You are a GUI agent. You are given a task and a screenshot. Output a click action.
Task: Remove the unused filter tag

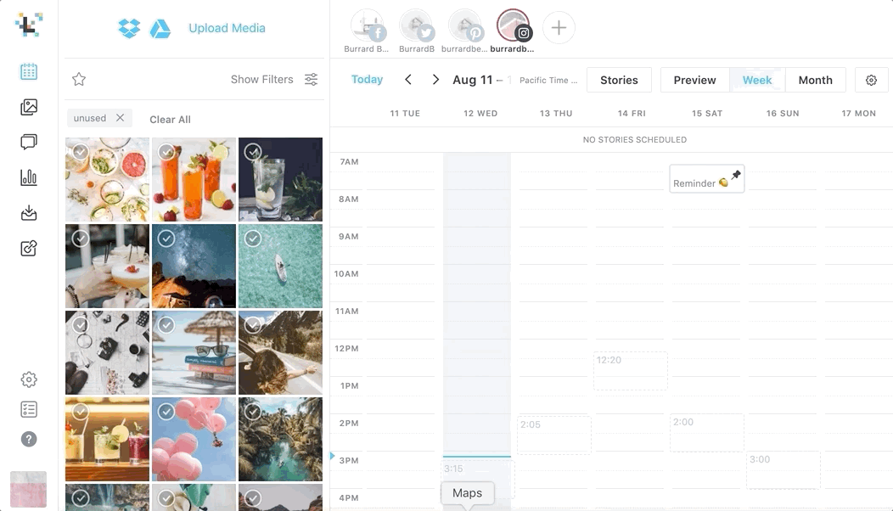point(120,118)
